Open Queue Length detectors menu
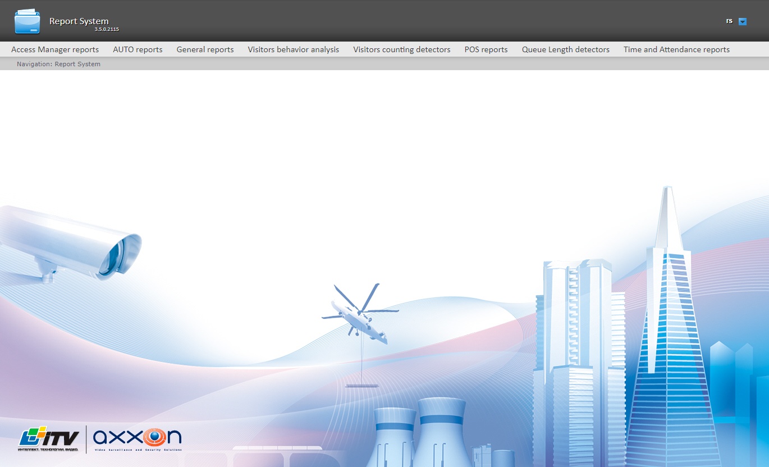This screenshot has width=769, height=467. point(566,49)
